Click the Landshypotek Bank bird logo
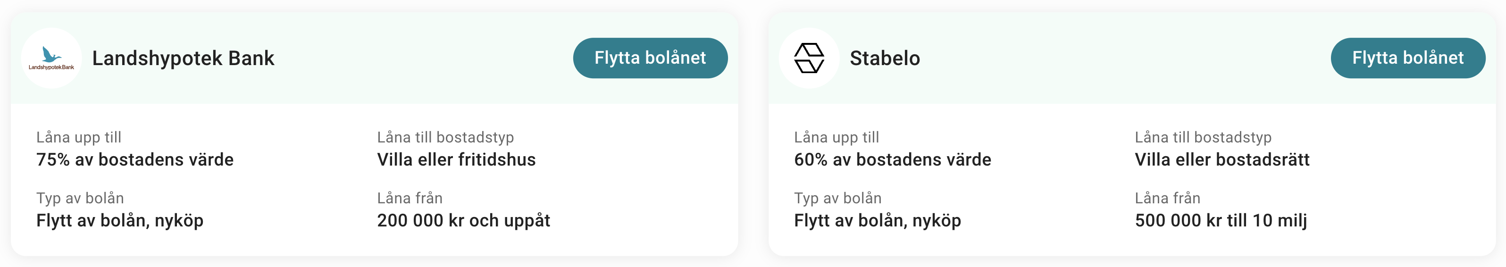This screenshot has height=267, width=1506. (51, 58)
